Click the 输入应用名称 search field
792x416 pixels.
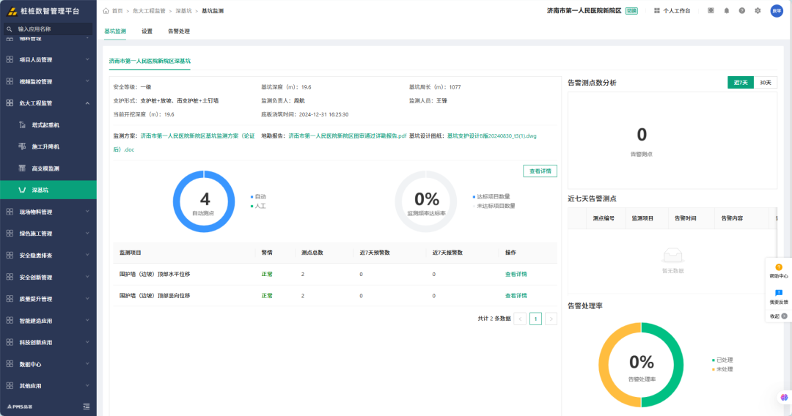(48, 29)
